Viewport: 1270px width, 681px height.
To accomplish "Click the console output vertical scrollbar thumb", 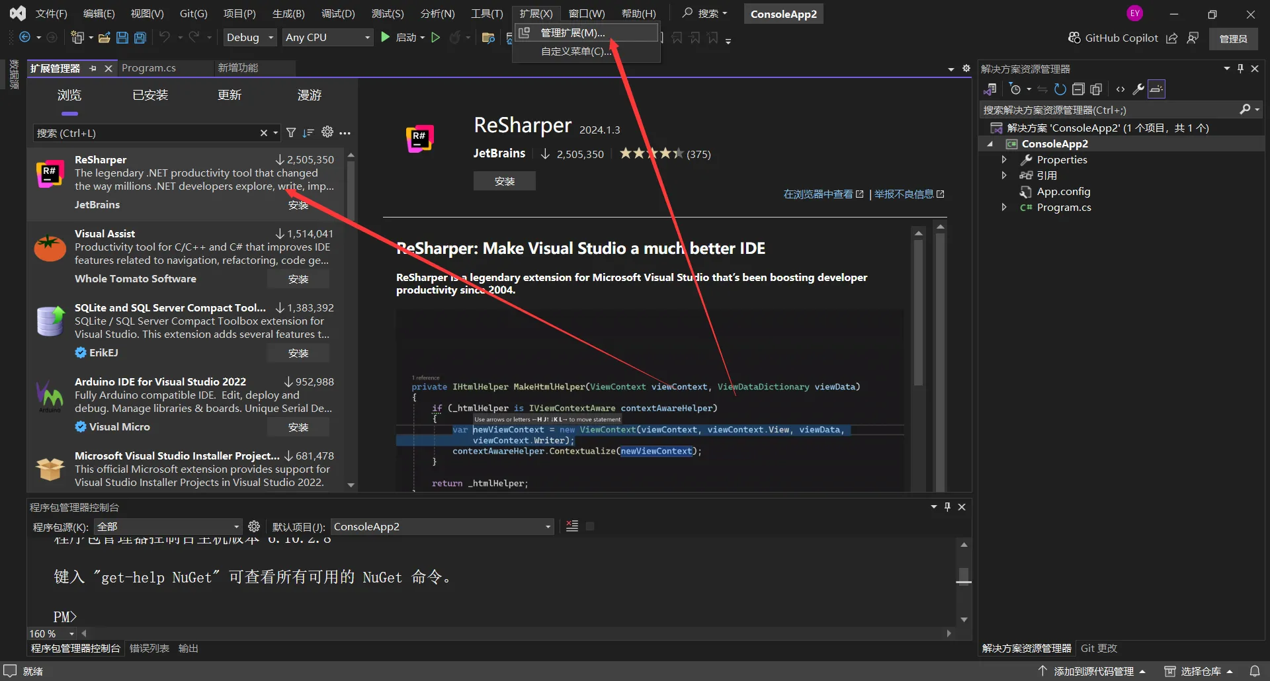I will 964,575.
